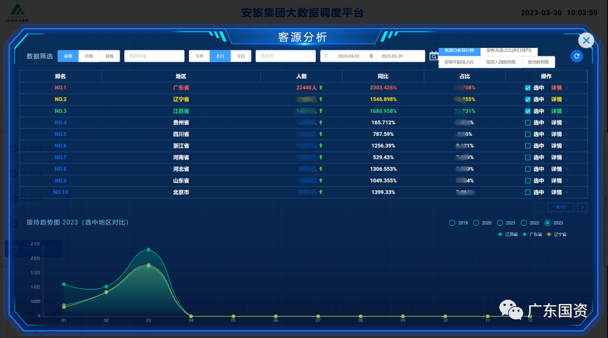Image resolution: width=608 pixels, height=338 pixels.
Task: Click the NO.10 rank cell
Action: coord(60,192)
